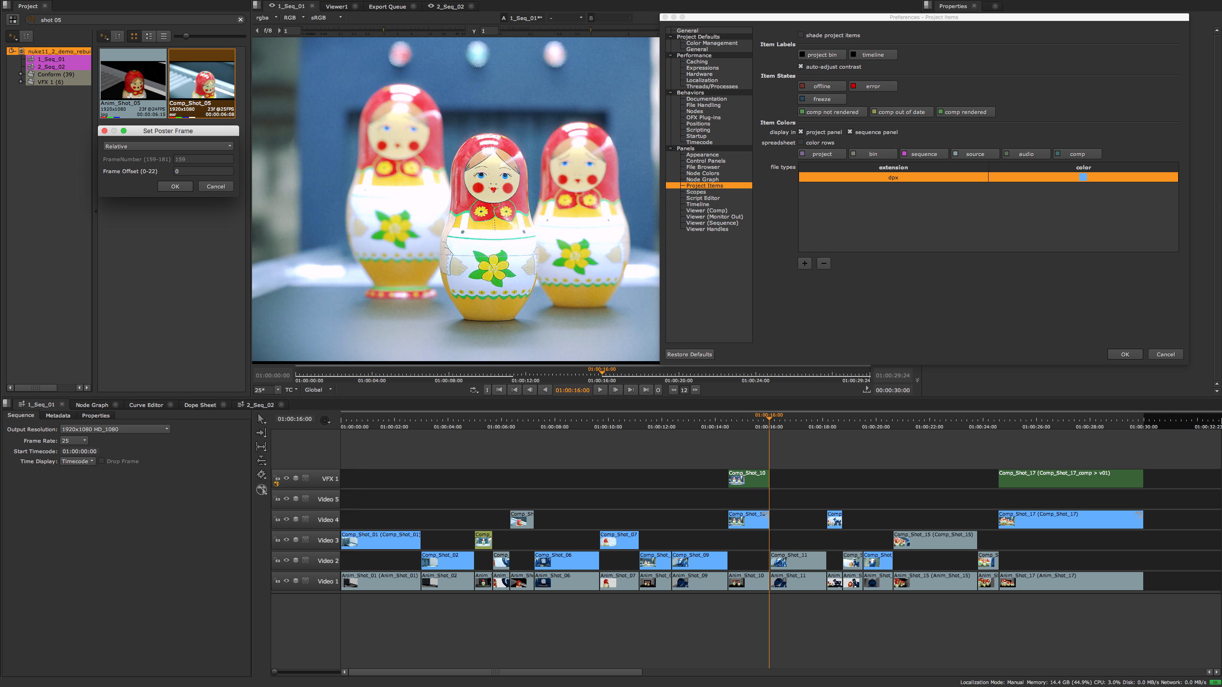Open the Export Queue tab
This screenshot has width=1222, height=687.
(388, 6)
